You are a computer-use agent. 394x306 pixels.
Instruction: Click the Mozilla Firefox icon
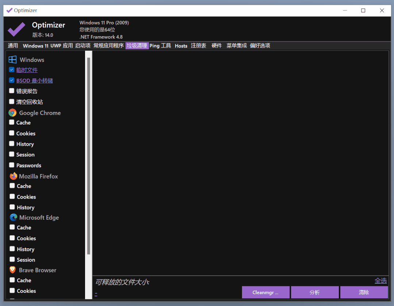tap(13, 176)
